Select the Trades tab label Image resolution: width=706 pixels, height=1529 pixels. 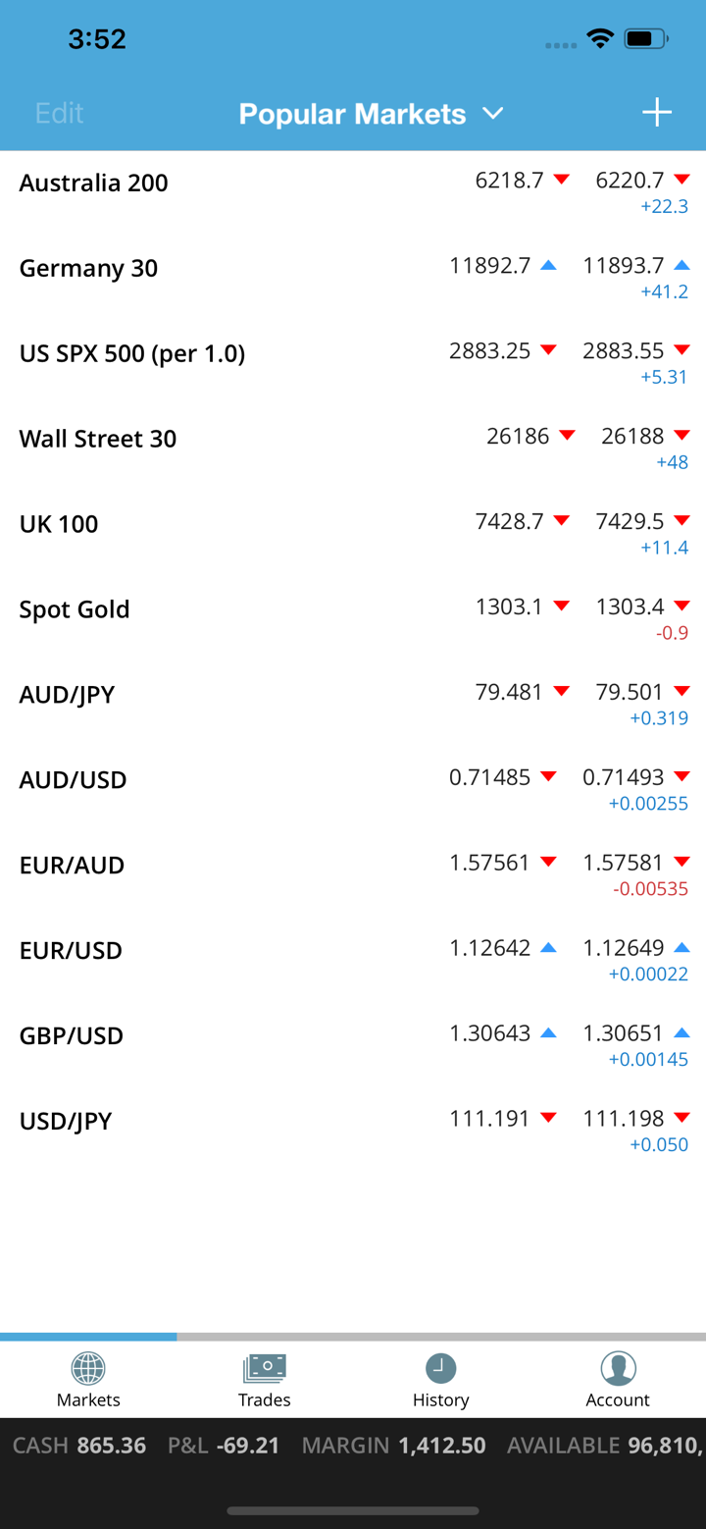pyautogui.click(x=264, y=1399)
